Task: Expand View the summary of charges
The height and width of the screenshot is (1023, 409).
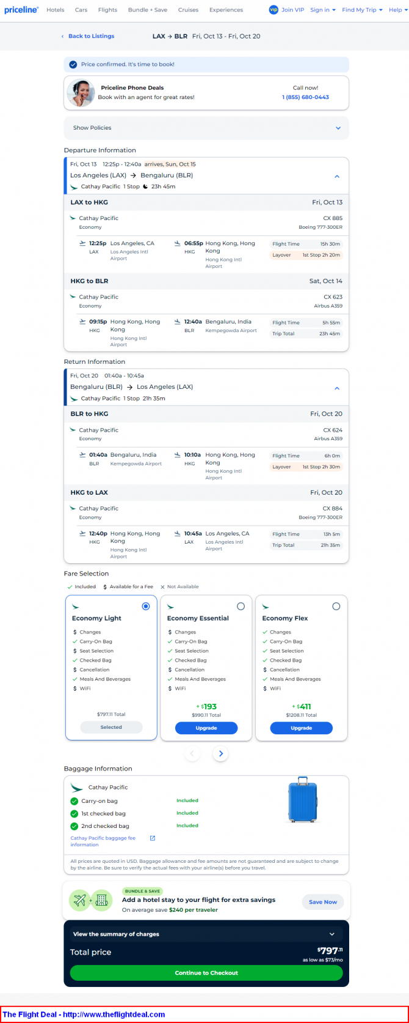Action: (x=206, y=934)
